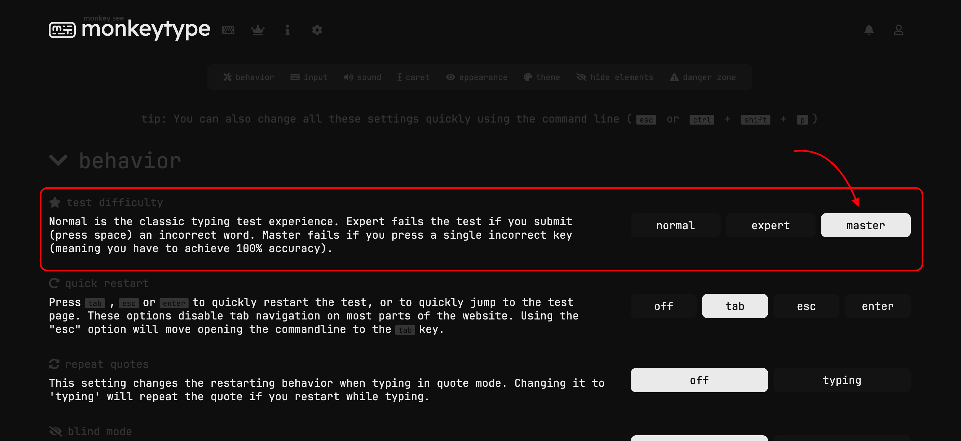Collapse the behavior section chevron
961x441 pixels.
(59, 161)
